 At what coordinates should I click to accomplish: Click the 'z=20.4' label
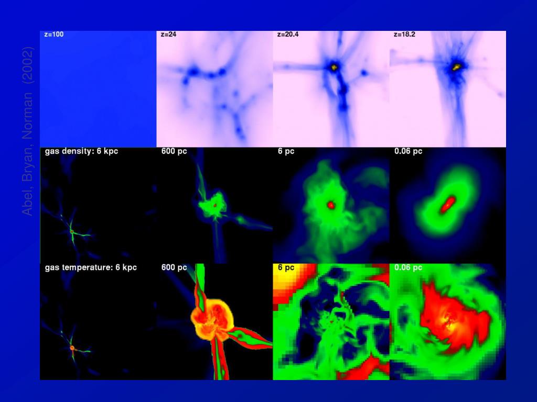pyautogui.click(x=288, y=34)
